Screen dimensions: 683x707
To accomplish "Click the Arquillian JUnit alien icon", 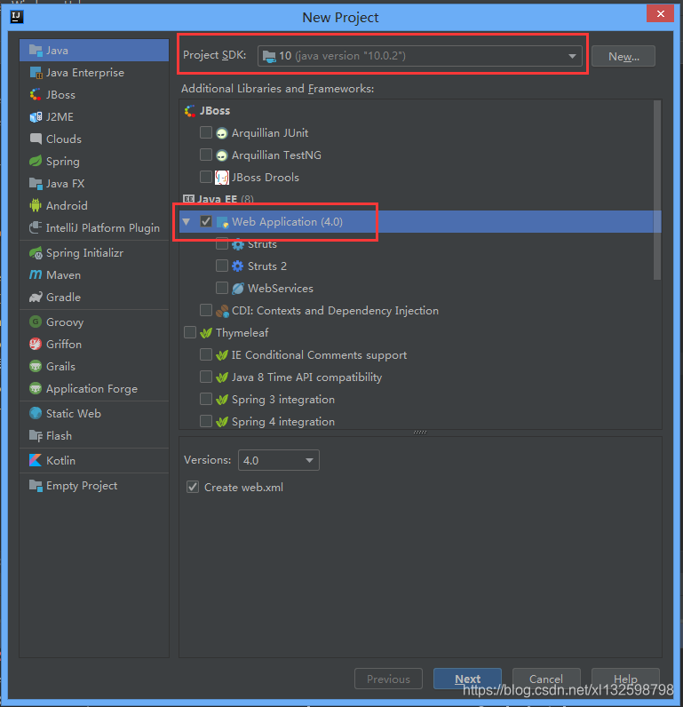I will point(221,133).
